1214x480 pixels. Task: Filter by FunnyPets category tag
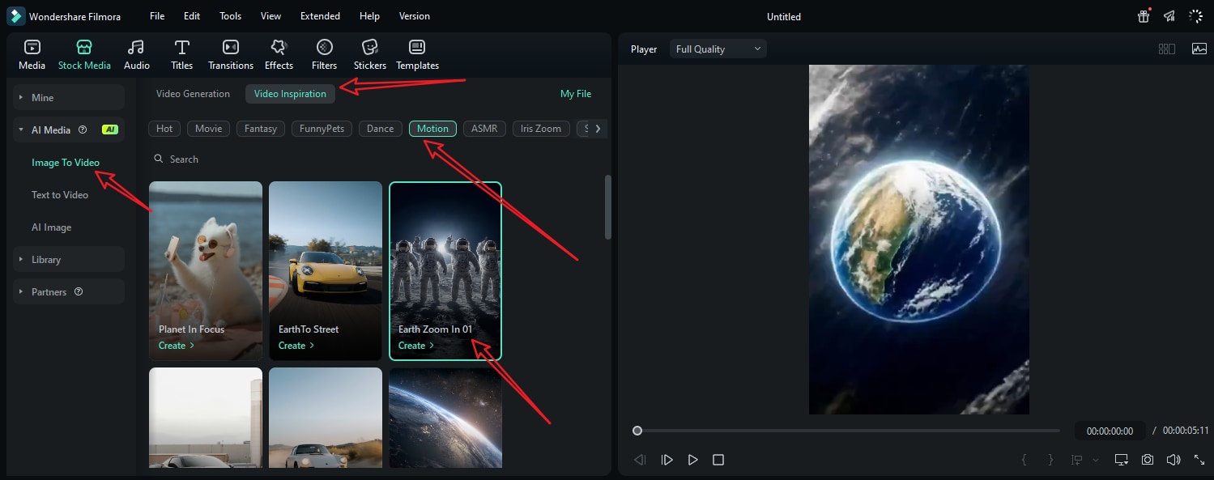322,128
